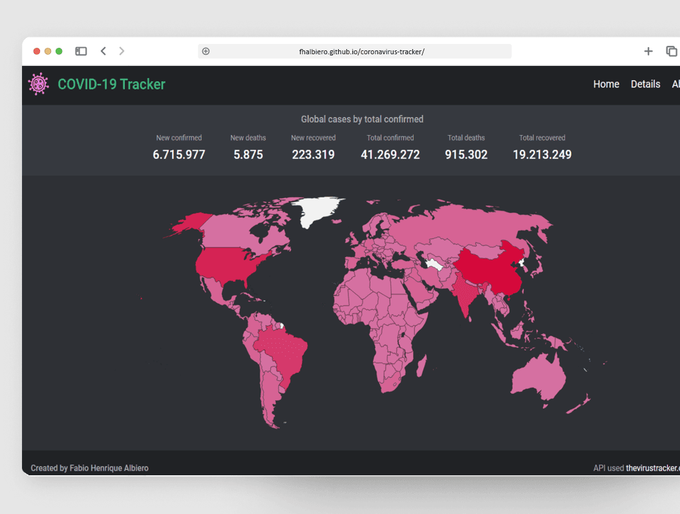680x514 pixels.
Task: Open the About navigation item
Action: (x=675, y=84)
